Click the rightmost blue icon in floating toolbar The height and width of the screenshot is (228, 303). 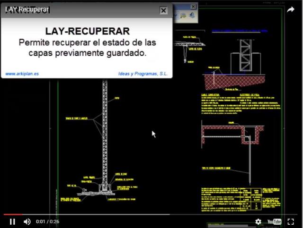(x=192, y=15)
